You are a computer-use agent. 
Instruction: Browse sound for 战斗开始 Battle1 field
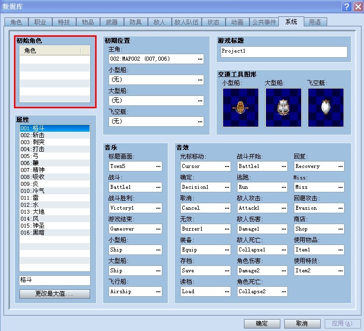click(283, 166)
